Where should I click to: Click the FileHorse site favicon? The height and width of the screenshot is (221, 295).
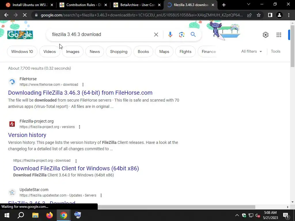tap(12, 82)
